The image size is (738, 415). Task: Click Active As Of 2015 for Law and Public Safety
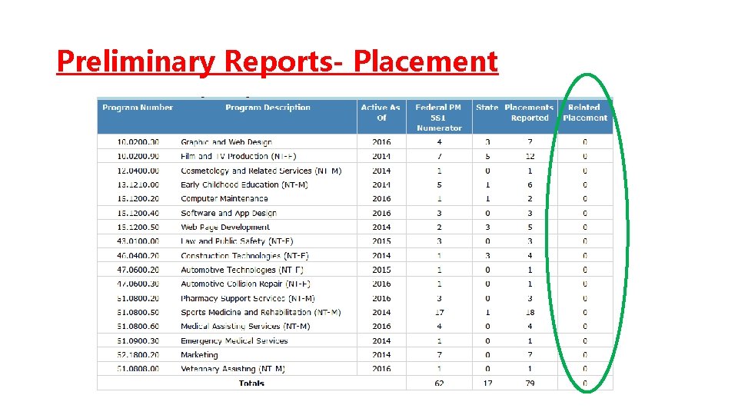point(381,241)
